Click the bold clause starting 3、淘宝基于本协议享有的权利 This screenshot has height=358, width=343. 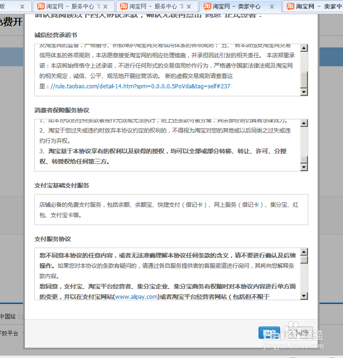pos(163,156)
